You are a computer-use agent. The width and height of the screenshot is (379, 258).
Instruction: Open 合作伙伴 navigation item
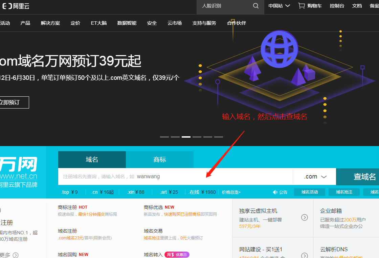(x=237, y=23)
